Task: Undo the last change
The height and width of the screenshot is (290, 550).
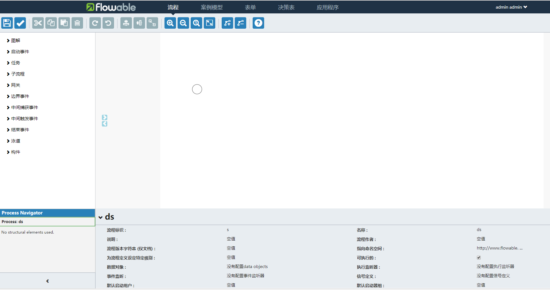Action: coord(108,23)
